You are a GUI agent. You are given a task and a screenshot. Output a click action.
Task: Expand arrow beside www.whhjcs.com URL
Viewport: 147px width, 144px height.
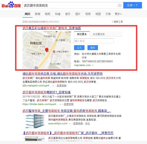click(70, 124)
